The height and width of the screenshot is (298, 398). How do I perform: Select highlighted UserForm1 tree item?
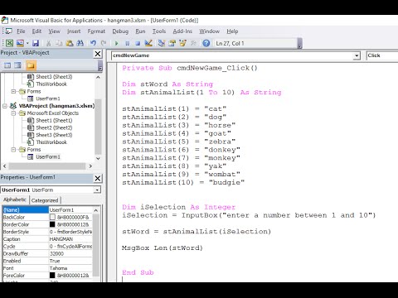tap(48, 156)
